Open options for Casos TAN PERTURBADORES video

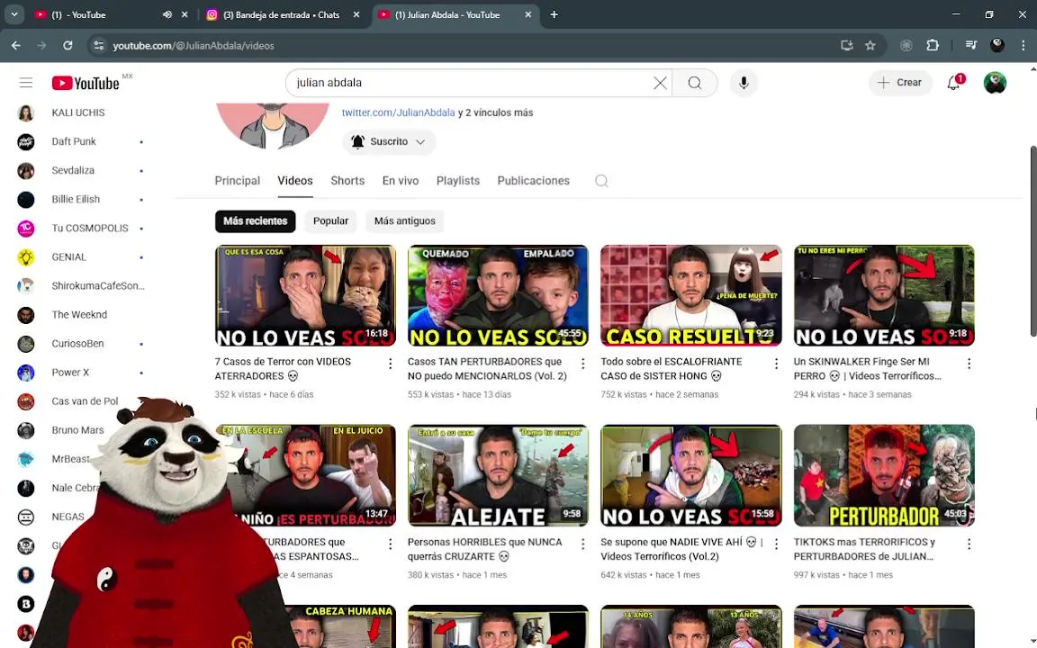point(582,364)
